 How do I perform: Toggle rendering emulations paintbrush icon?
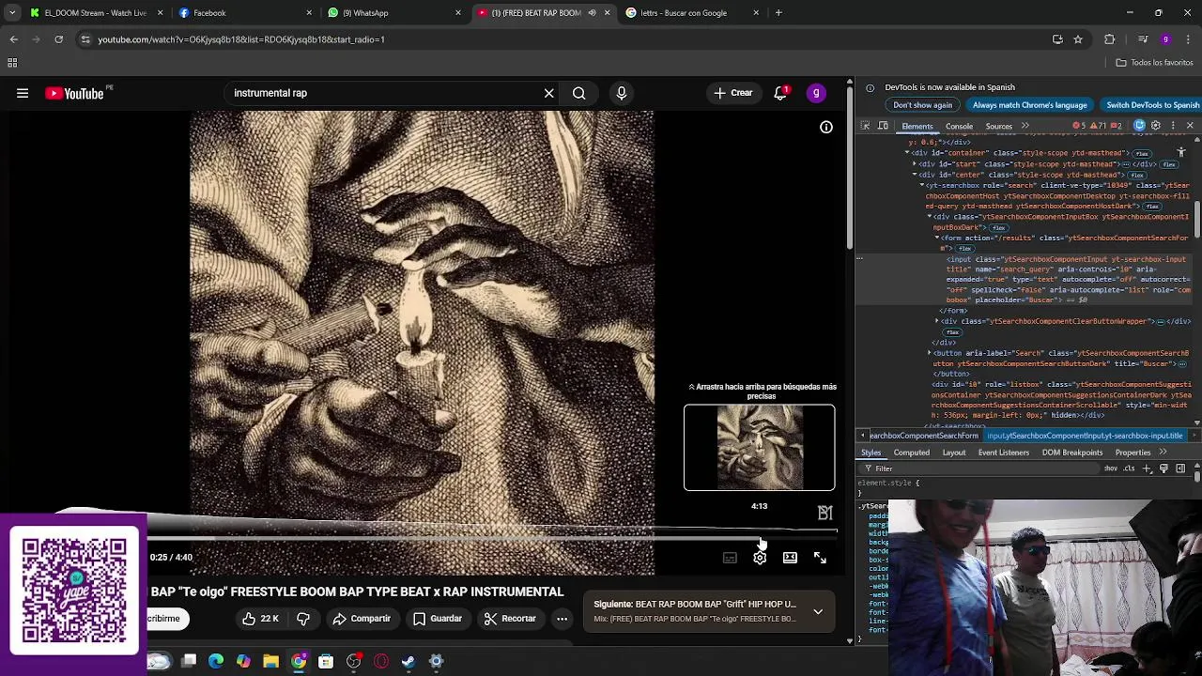tap(1163, 469)
